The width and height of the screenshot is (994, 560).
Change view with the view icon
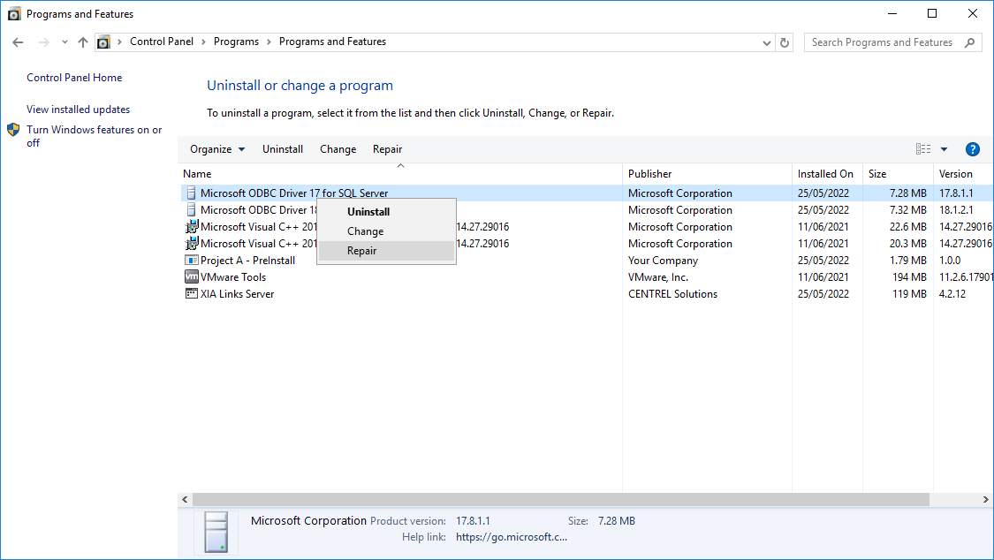coord(923,149)
